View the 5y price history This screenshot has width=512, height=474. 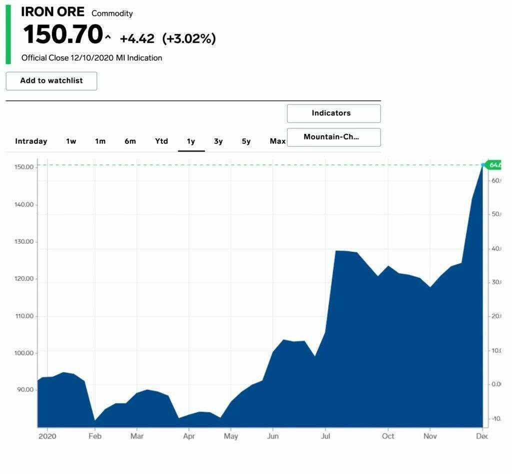pos(246,141)
